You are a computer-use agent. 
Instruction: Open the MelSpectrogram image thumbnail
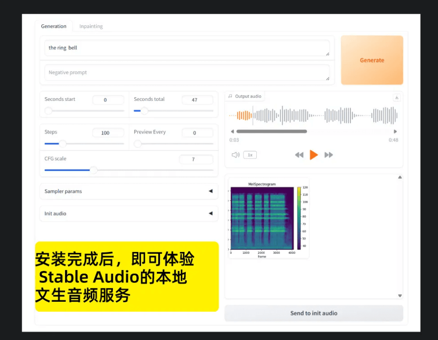[268, 218]
